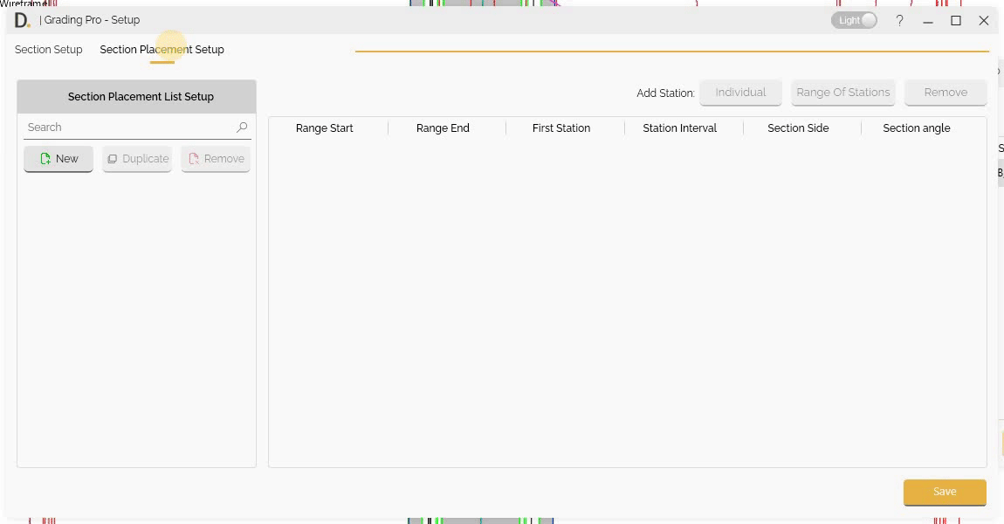Click the green New file icon

[46, 158]
